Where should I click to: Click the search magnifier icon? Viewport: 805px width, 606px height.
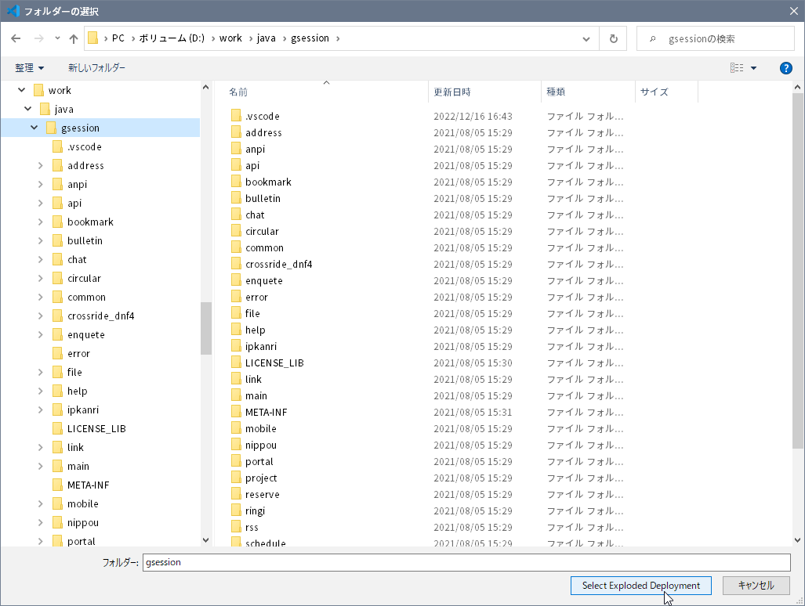click(652, 38)
